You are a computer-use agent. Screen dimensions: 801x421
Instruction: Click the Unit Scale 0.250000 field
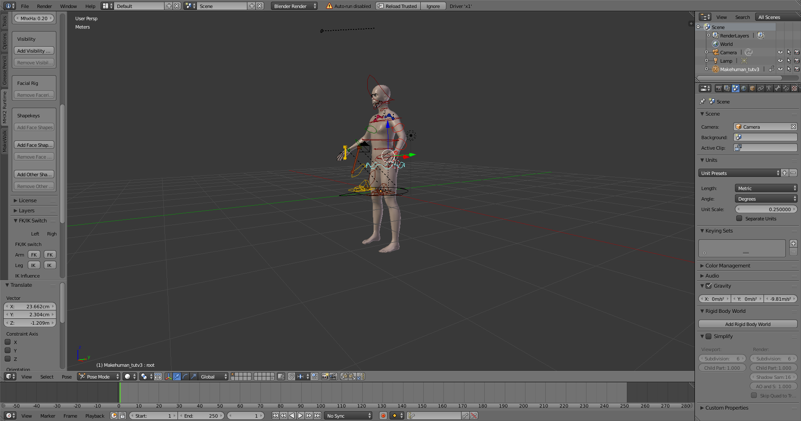(766, 209)
